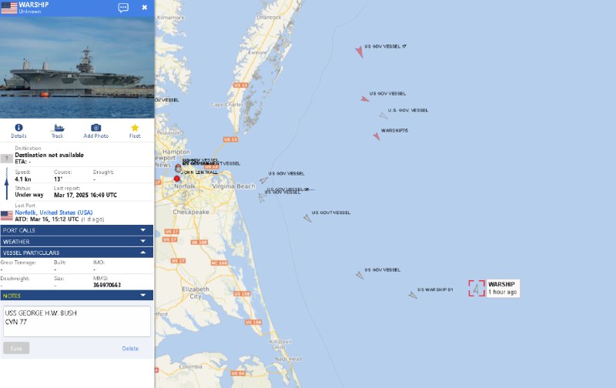
Task: Expand the PORT CALLS section
Action: 76,230
